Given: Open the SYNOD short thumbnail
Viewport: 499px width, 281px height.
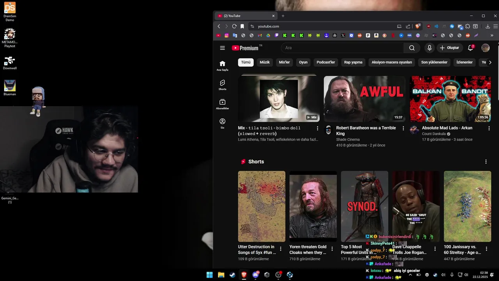Looking at the screenshot, I should 365,206.
